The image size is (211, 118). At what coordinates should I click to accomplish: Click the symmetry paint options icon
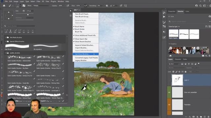(x=126, y=6)
